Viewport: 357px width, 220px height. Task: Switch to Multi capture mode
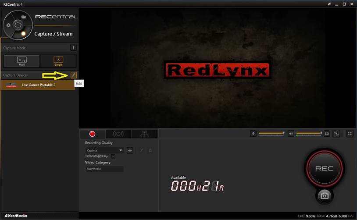pos(21,61)
